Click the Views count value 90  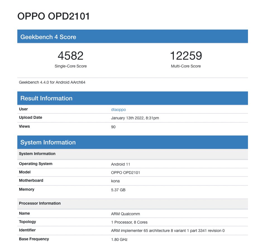[x=113, y=127]
